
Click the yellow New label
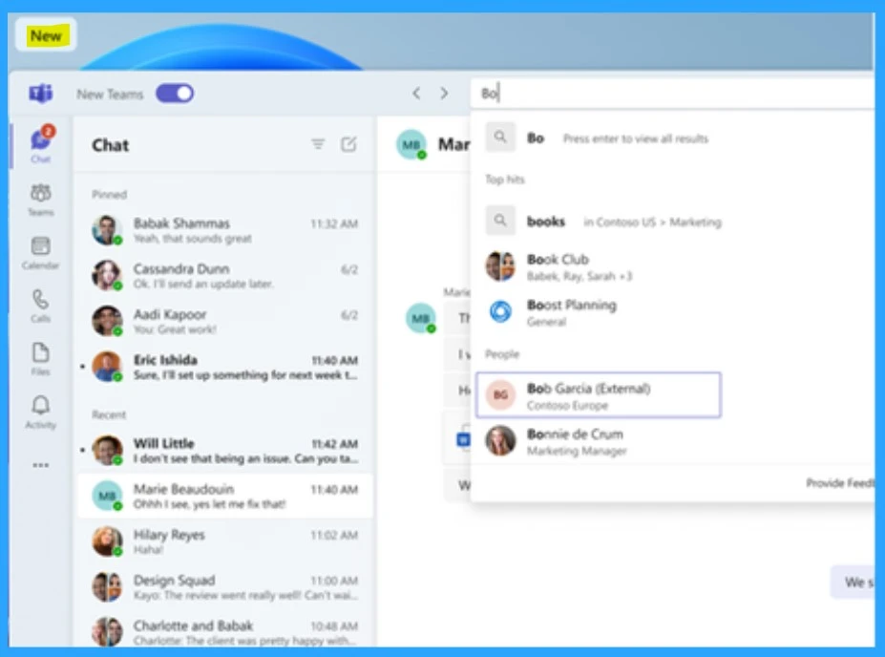(x=46, y=35)
